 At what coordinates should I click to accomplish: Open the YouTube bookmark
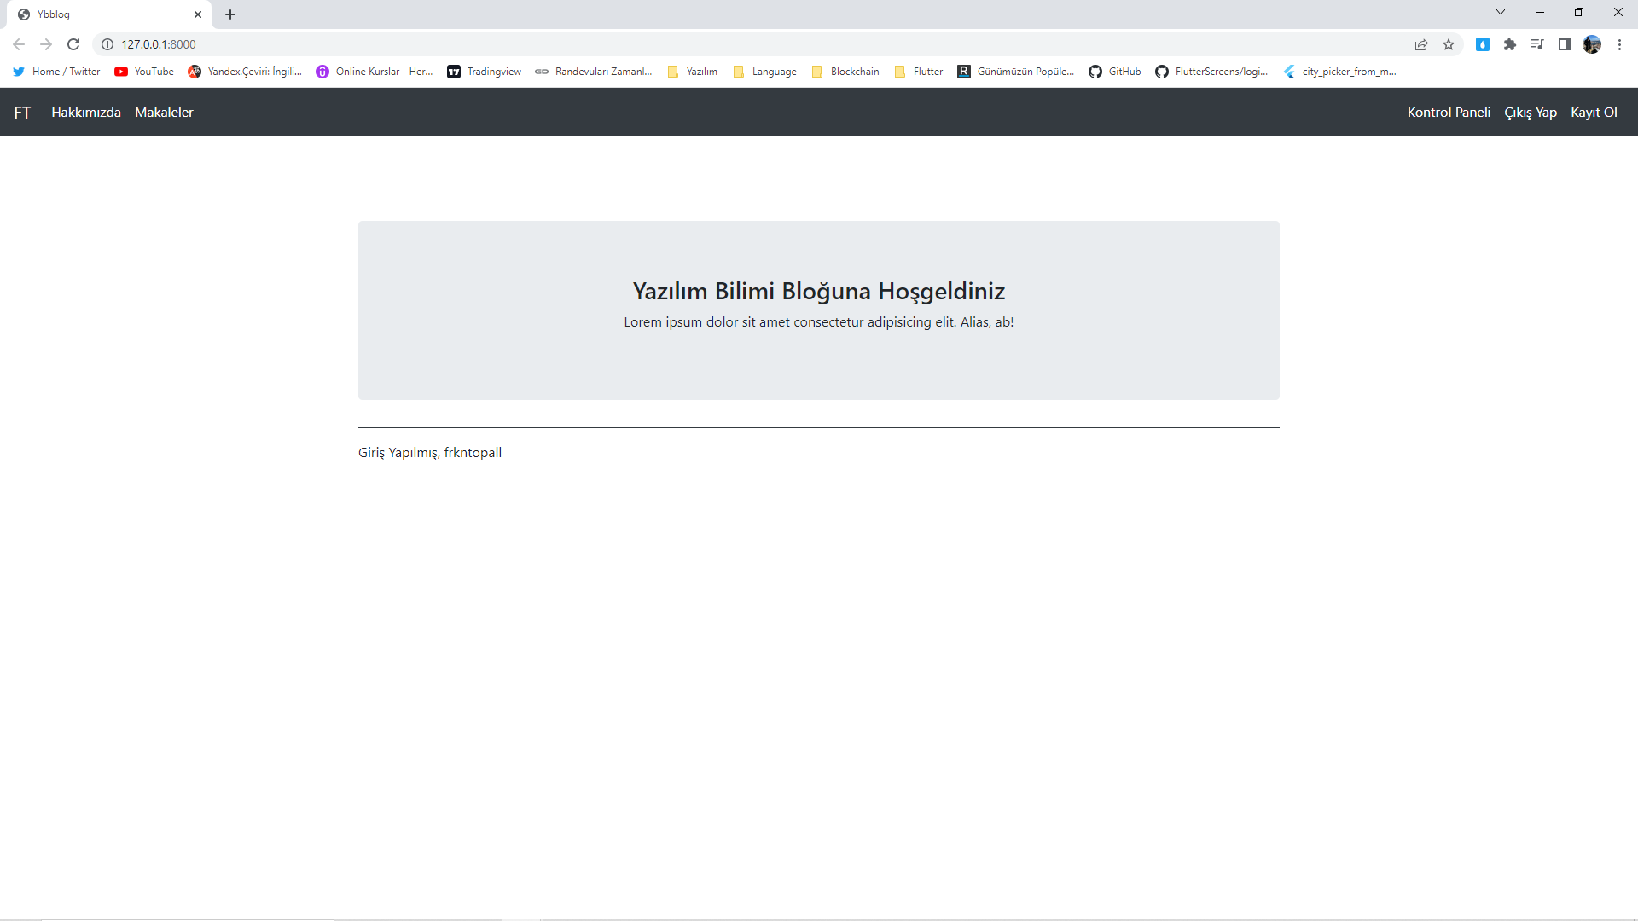(x=144, y=72)
